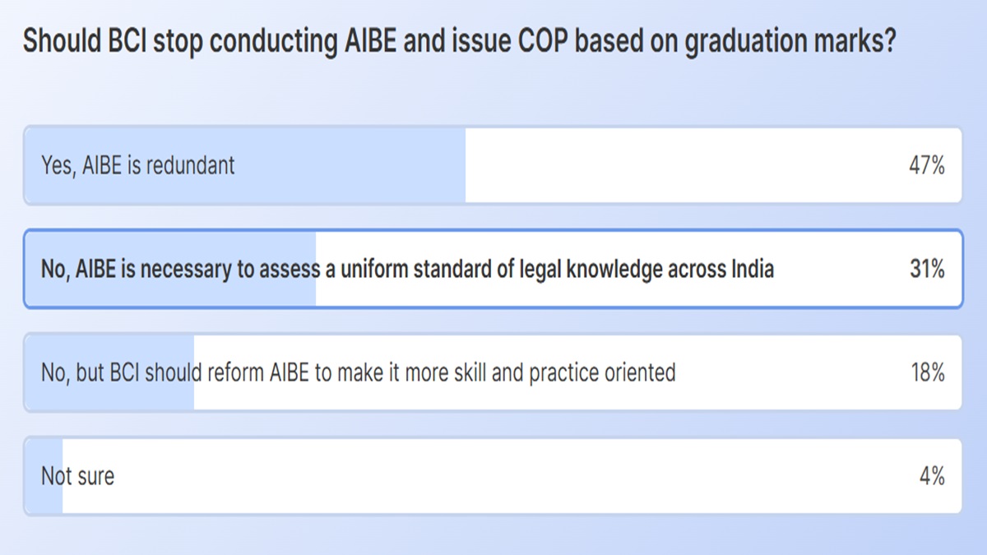Click the 47% result figure
Screen dimensions: 987x555
tap(927, 165)
